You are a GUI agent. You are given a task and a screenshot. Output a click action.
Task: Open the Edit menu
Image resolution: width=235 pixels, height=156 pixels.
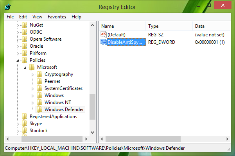pos(23,17)
